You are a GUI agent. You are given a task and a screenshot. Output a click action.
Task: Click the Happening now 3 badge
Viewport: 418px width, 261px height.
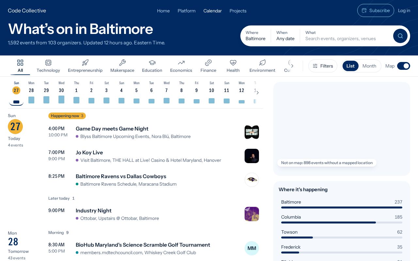(x=67, y=116)
